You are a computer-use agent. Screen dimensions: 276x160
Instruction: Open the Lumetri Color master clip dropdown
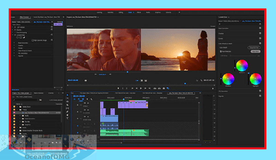click(x=240, y=21)
